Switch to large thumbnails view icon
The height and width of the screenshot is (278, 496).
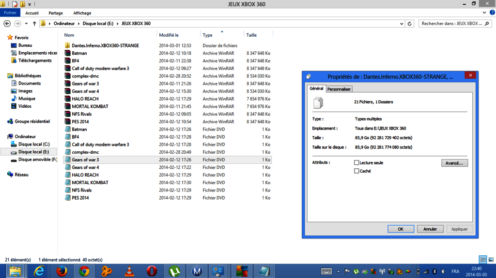pos(491,260)
